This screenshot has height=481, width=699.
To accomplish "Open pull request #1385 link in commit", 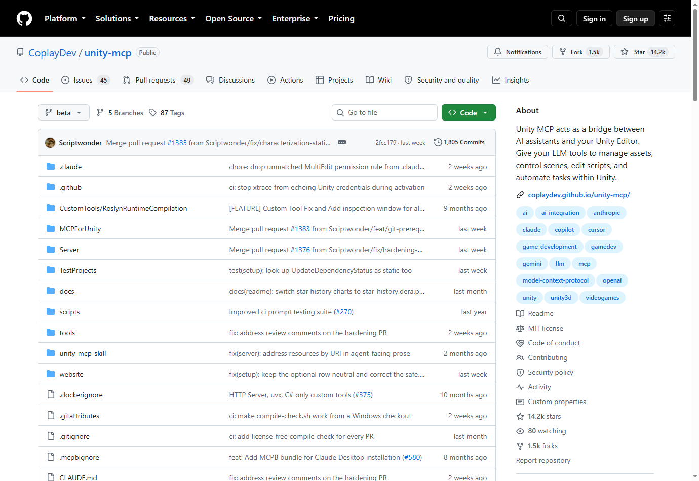I will click(x=177, y=143).
